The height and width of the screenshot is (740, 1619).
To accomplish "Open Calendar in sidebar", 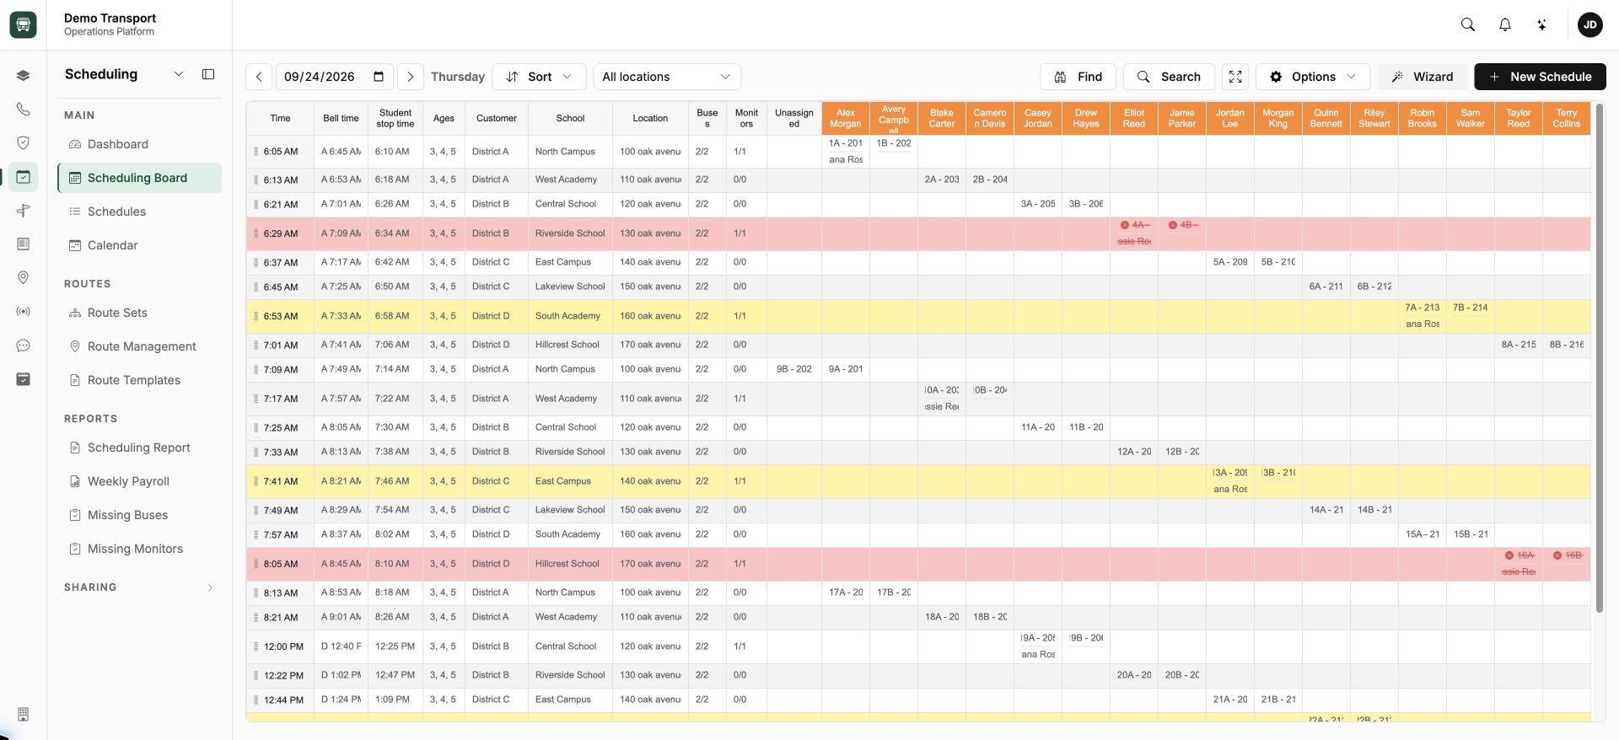I will tap(139, 245).
